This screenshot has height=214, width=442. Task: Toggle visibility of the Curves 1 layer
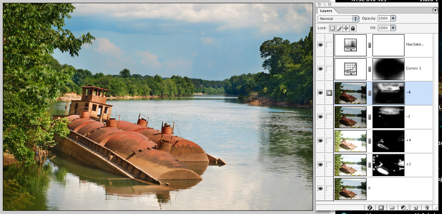point(320,69)
